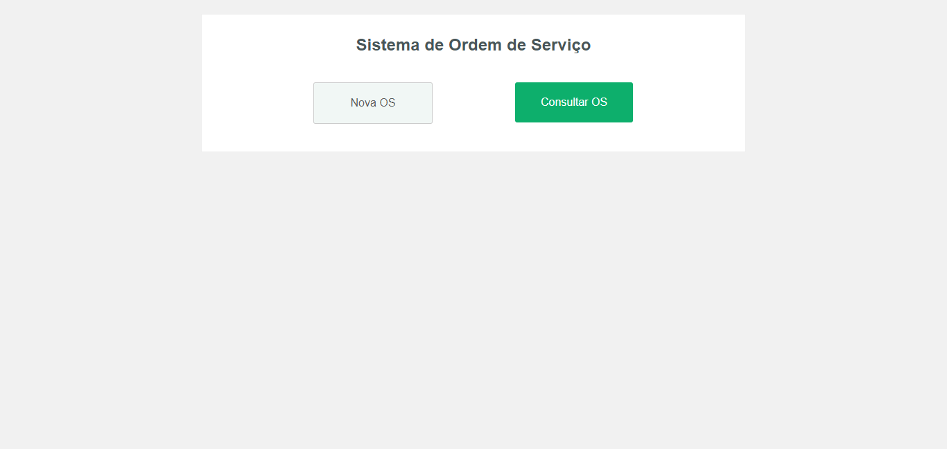
Task: Go to order consultation with the green button
Action: [574, 102]
